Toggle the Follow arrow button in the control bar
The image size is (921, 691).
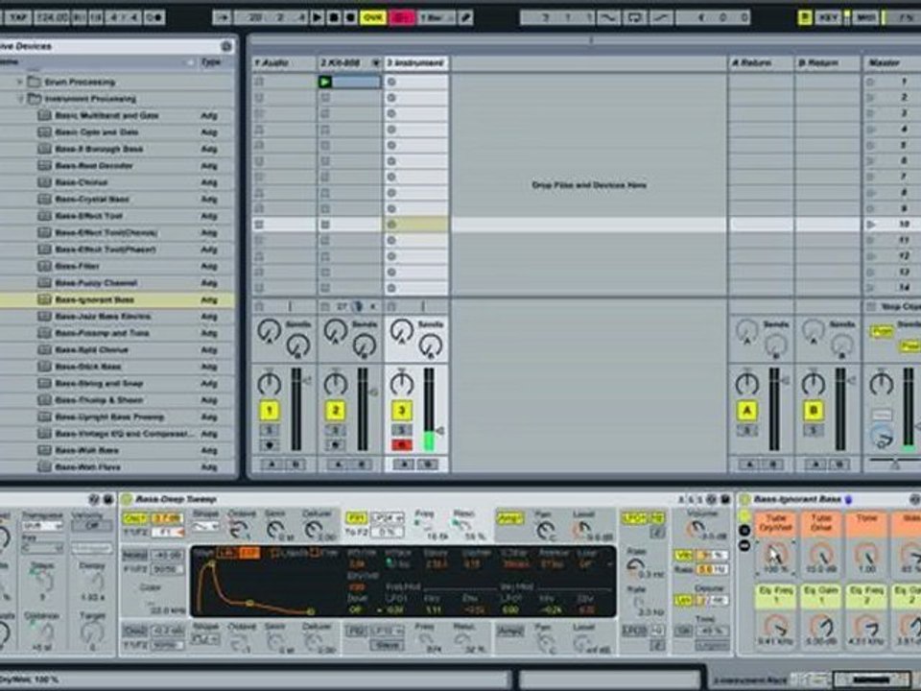coord(222,17)
